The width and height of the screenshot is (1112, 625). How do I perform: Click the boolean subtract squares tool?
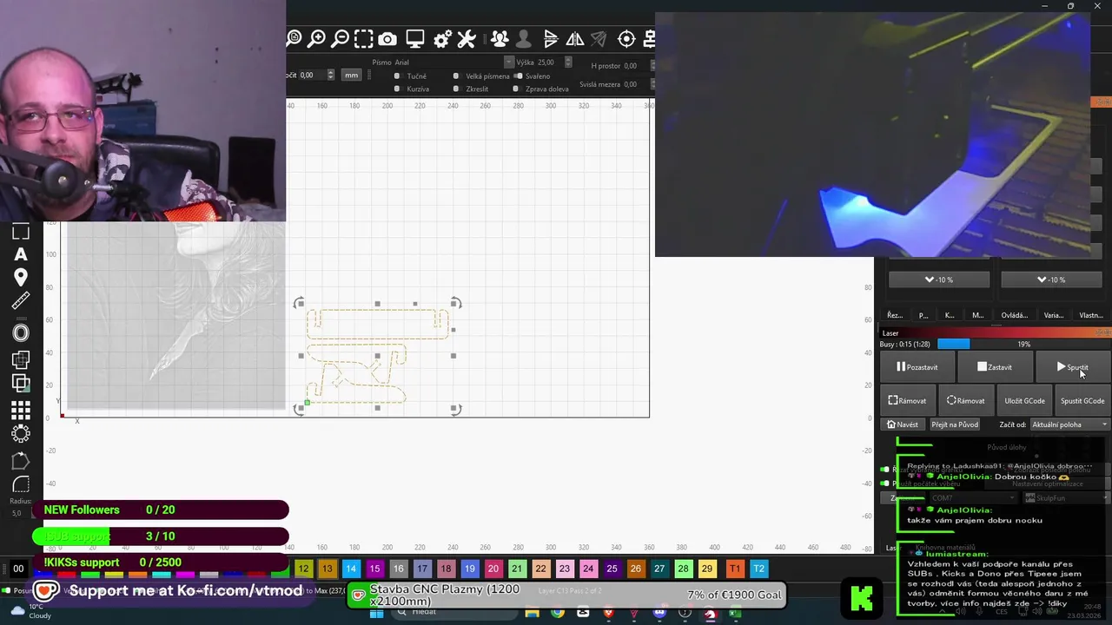point(21,382)
